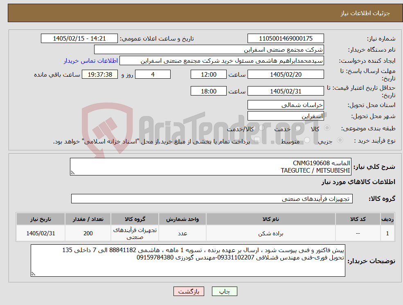Click the price validity date 1405/02/31 field
The width and height of the screenshot is (403, 305).
(286, 91)
